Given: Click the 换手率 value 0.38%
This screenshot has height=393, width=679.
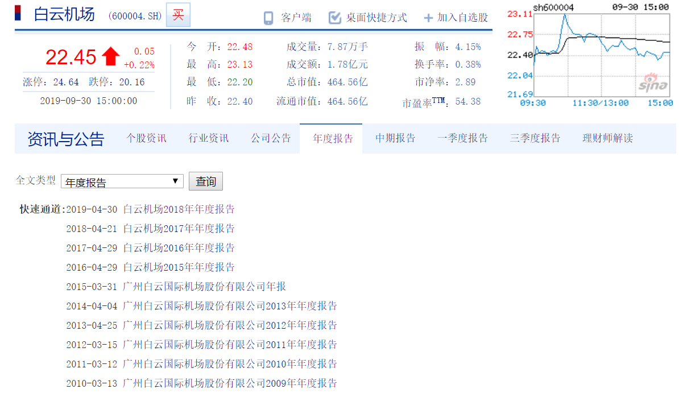Looking at the screenshot, I should [467, 65].
